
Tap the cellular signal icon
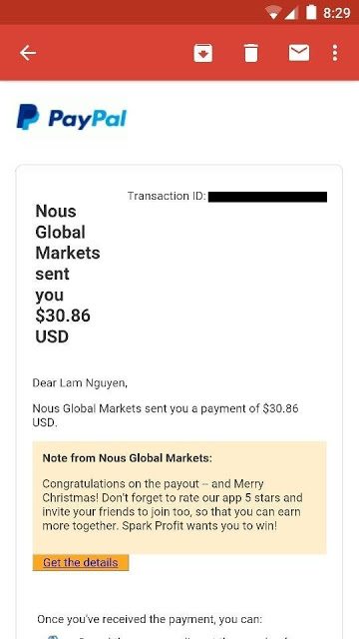pos(291,13)
